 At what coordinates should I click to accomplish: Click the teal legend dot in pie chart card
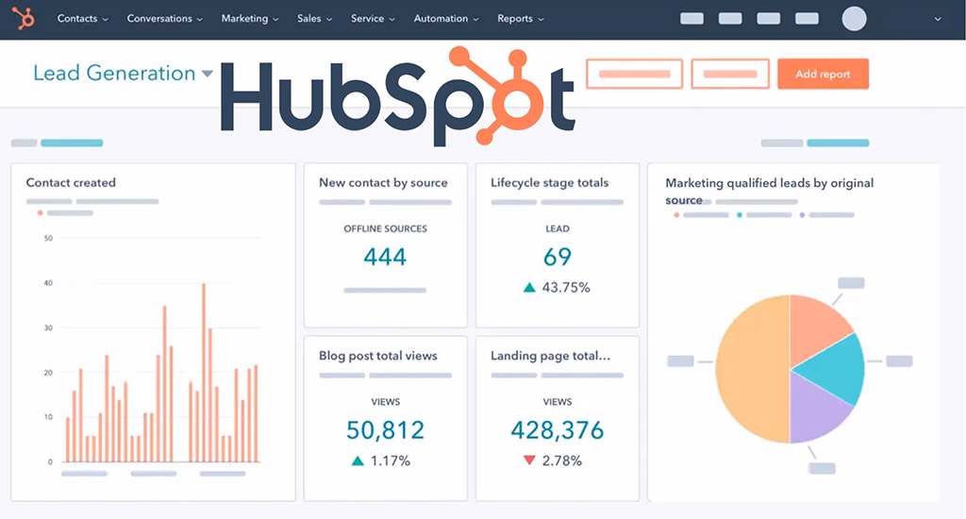coord(740,215)
